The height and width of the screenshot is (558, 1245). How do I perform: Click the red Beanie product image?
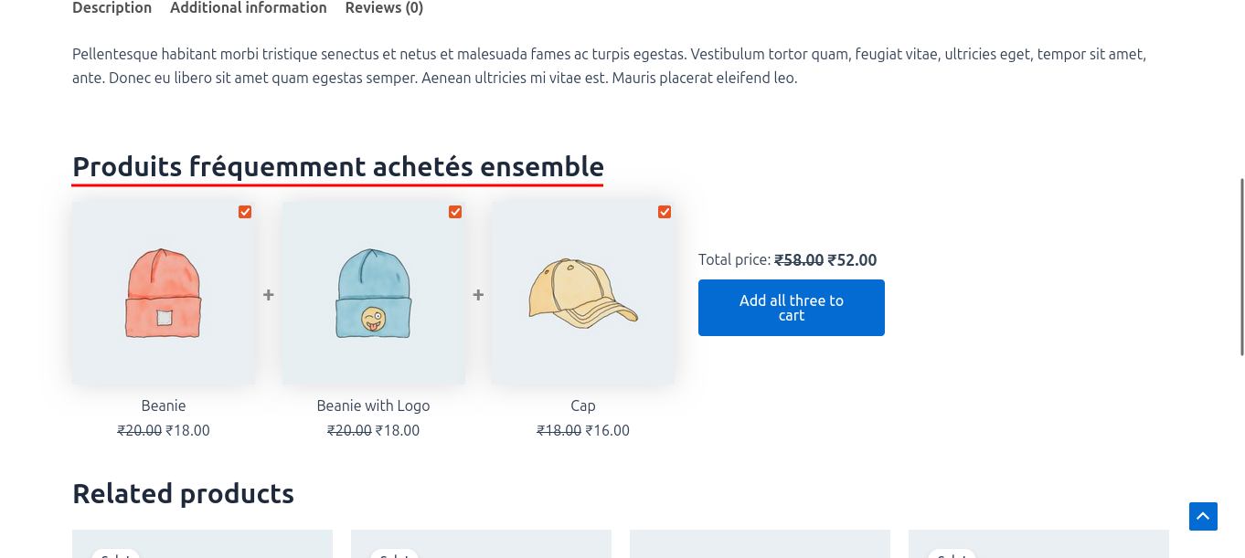point(164,293)
